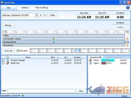The width and height of the screenshot is (131, 98).
Task: Click the document icon column header
Action: tap(8, 57)
